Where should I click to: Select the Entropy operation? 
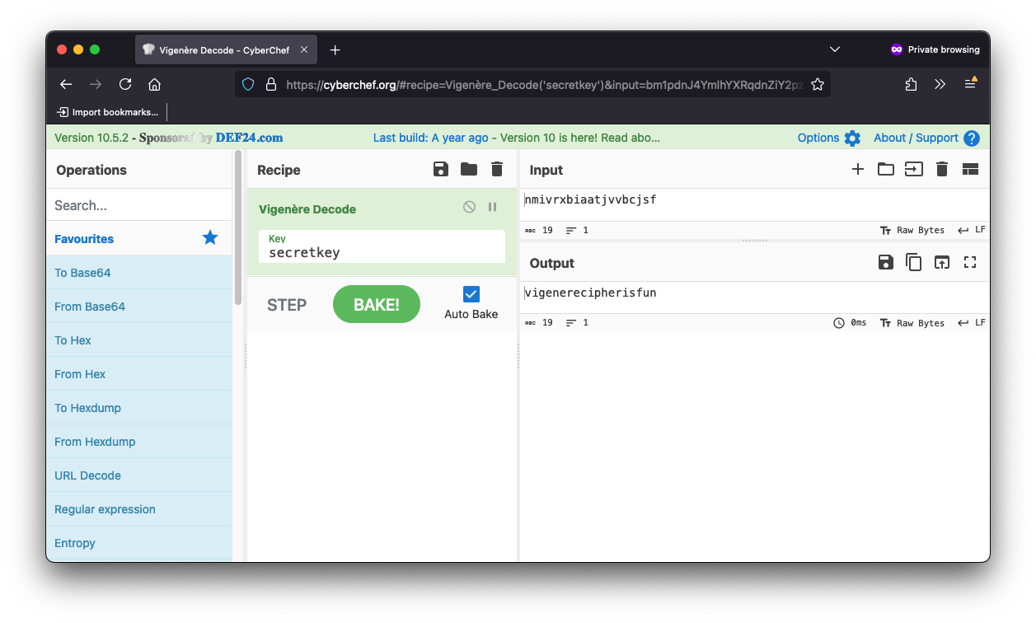click(139, 543)
